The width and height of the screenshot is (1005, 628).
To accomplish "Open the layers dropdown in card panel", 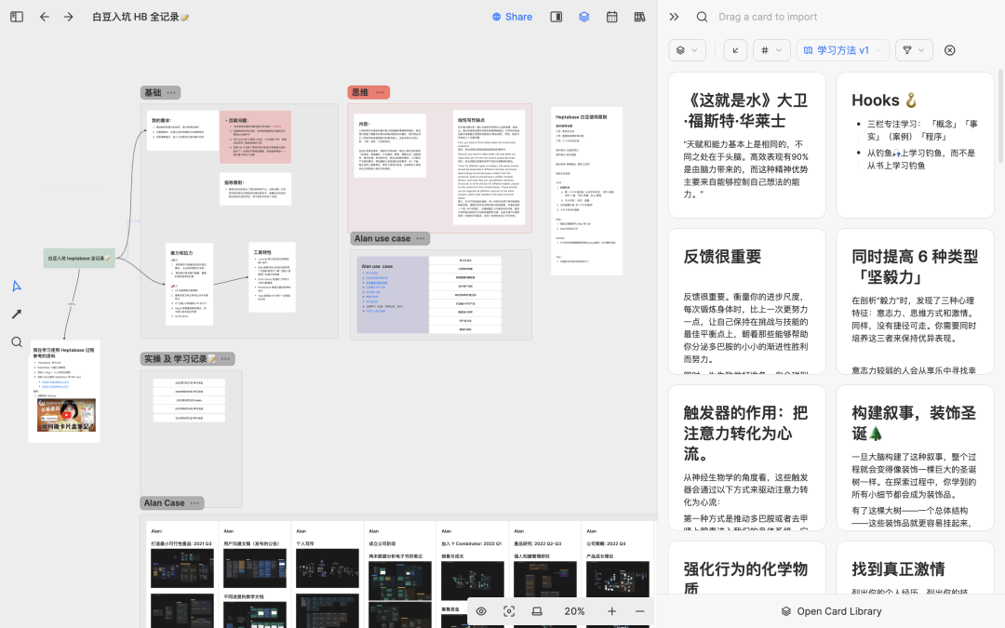I will tap(687, 50).
